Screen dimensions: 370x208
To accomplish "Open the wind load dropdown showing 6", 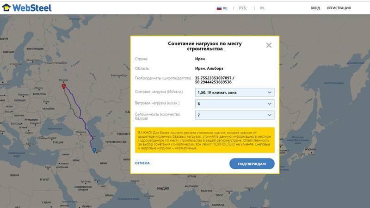I will point(234,104).
